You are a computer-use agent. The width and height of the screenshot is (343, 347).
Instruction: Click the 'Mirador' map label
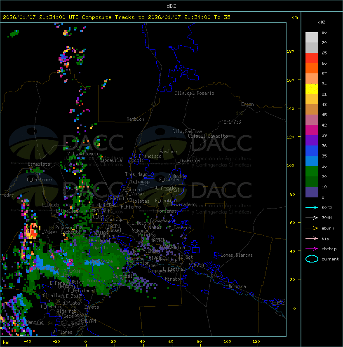click(174, 279)
